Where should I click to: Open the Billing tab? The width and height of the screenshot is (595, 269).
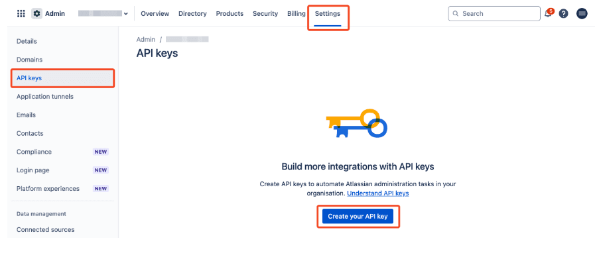[297, 14]
